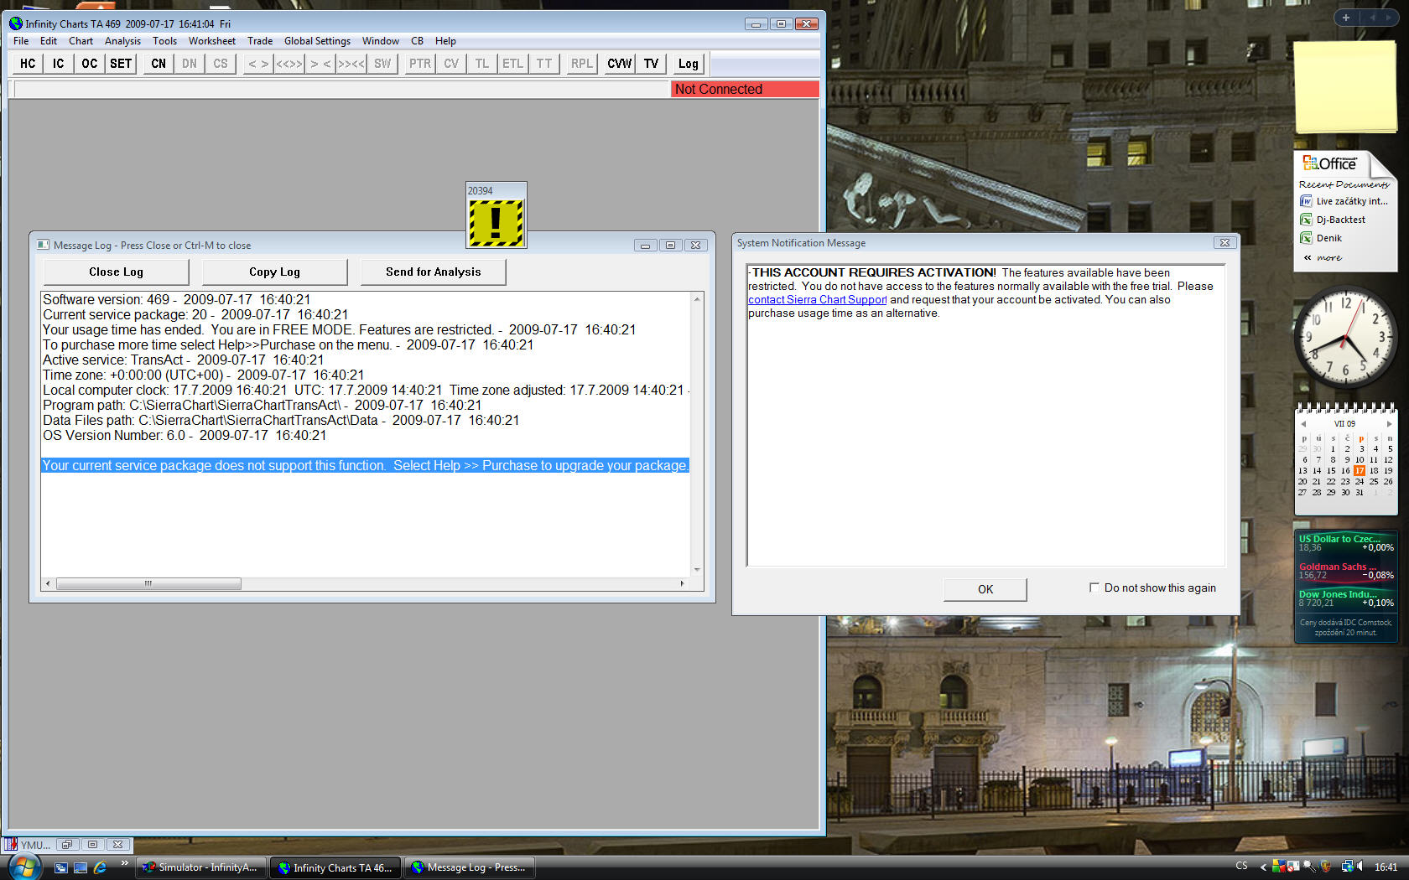Click the CN toolbar button
The width and height of the screenshot is (1409, 880).
pyautogui.click(x=159, y=64)
